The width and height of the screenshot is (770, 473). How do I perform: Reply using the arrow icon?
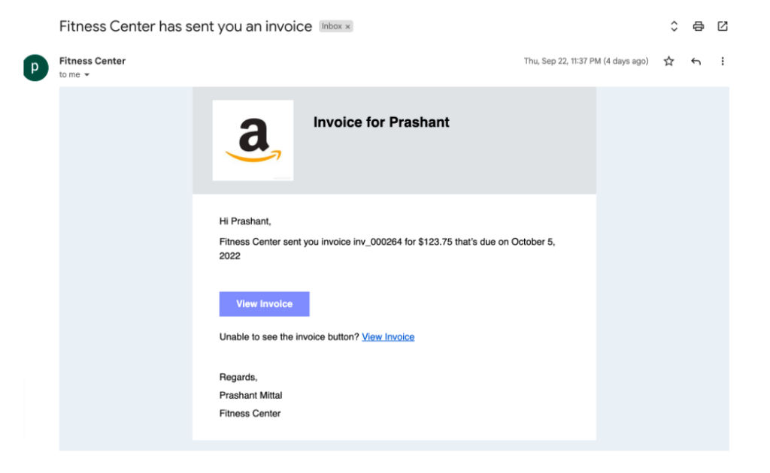696,62
